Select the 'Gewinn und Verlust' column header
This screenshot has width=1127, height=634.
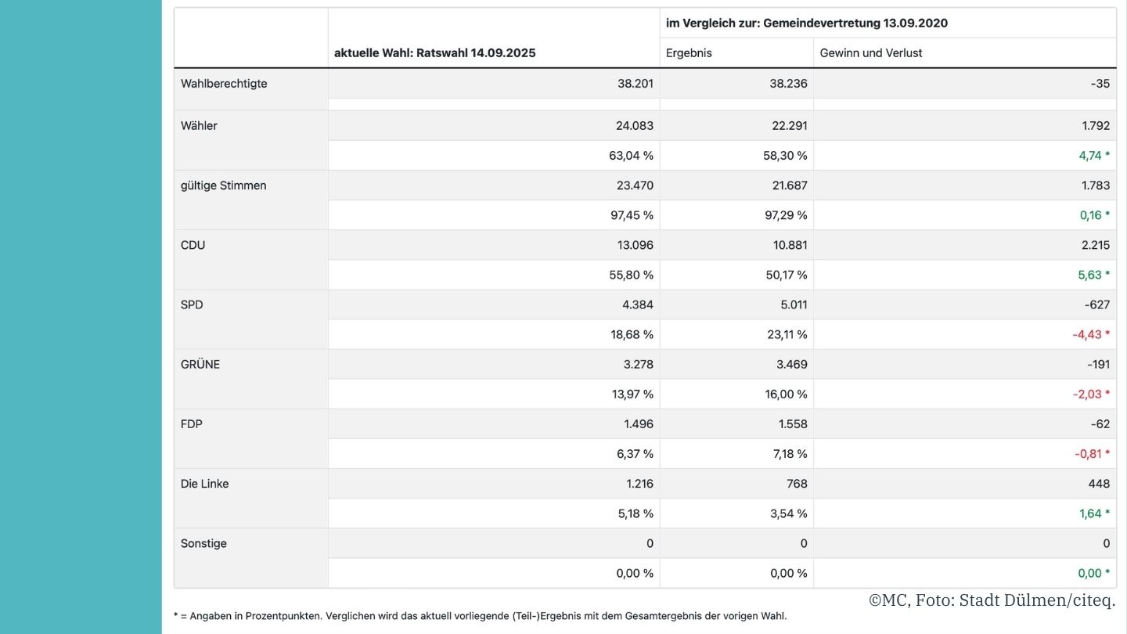click(871, 53)
